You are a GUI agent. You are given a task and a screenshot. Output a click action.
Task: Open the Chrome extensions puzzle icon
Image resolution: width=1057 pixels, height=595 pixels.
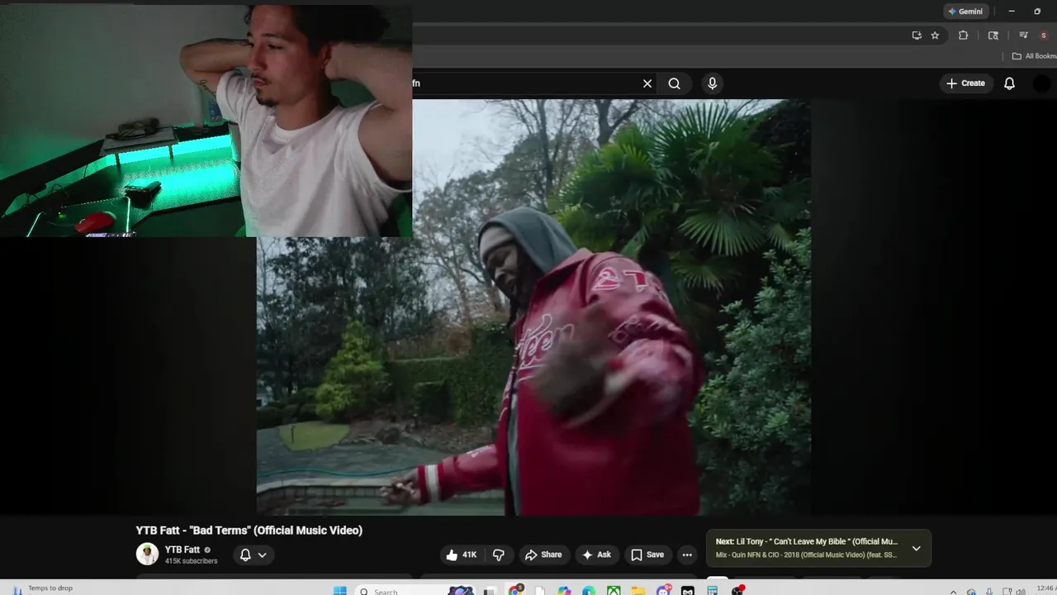coord(963,36)
